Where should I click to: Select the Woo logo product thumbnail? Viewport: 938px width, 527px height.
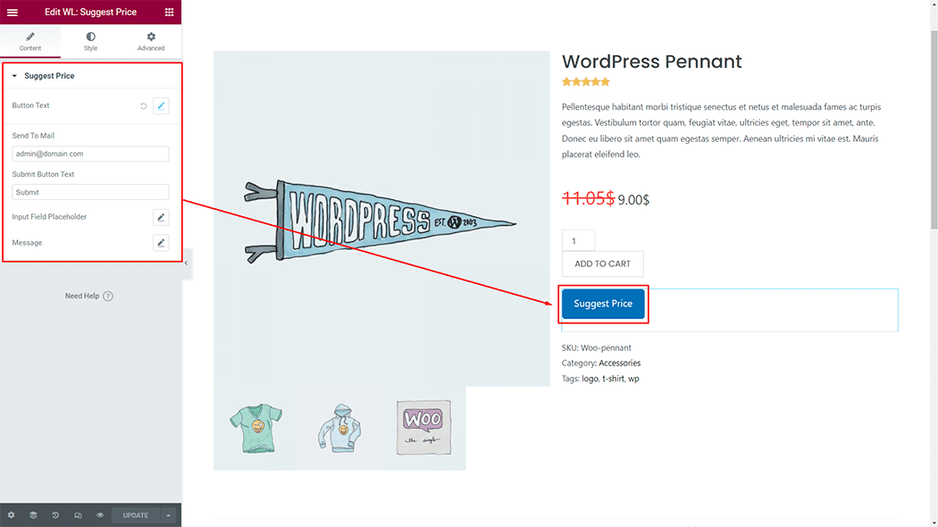(x=424, y=427)
